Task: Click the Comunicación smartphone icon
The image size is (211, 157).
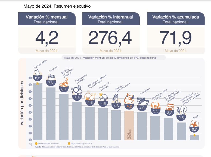Action: [37, 73]
